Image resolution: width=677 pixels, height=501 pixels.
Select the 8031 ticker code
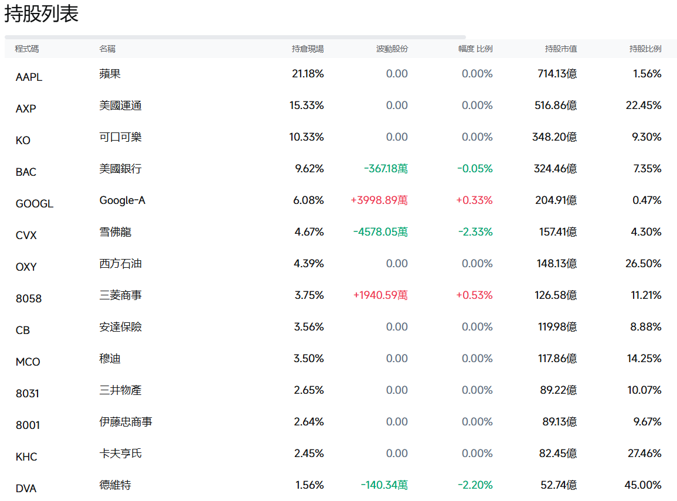27,394
